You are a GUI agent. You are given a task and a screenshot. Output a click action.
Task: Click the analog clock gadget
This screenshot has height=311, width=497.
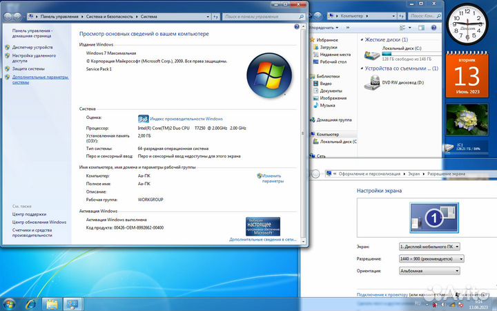click(467, 23)
